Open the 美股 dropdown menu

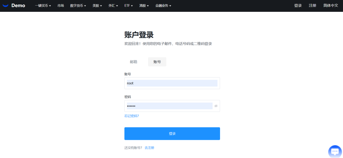click(97, 6)
